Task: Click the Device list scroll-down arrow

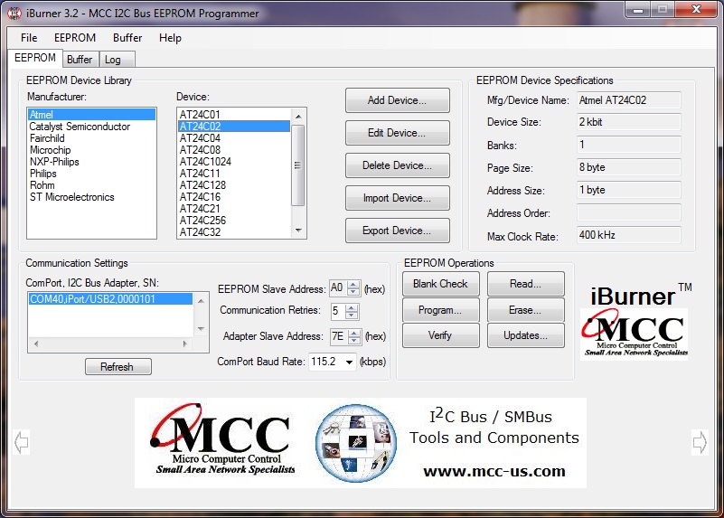Action: pos(298,230)
